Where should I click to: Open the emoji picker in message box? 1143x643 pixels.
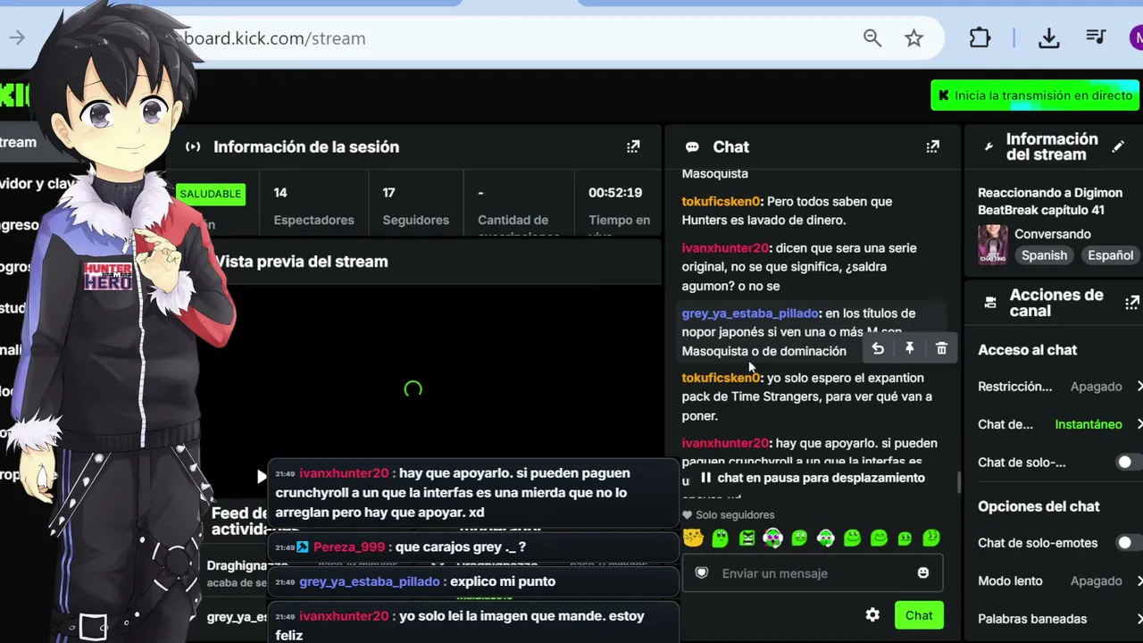(923, 572)
